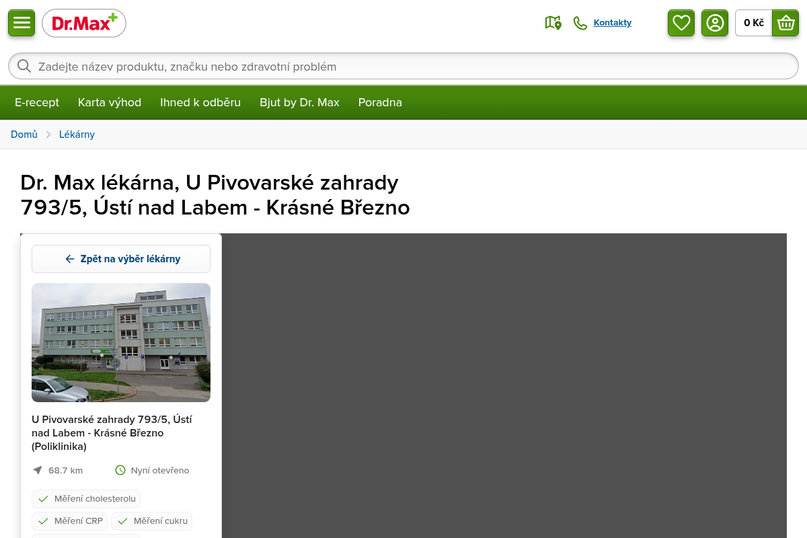Screen dimensions: 807x538
Task: Click the 0 Kč cart total
Action: pyautogui.click(x=754, y=23)
